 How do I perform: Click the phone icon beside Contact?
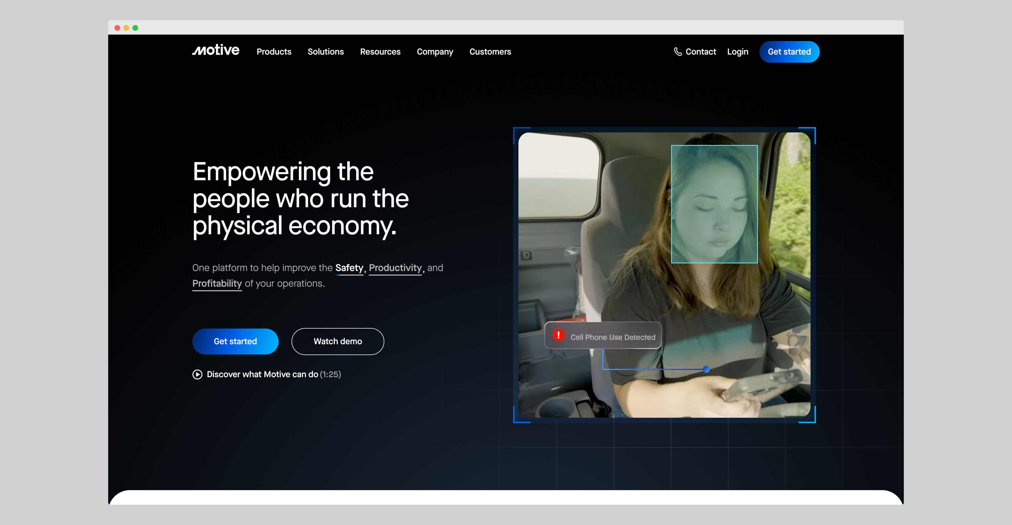[678, 52]
